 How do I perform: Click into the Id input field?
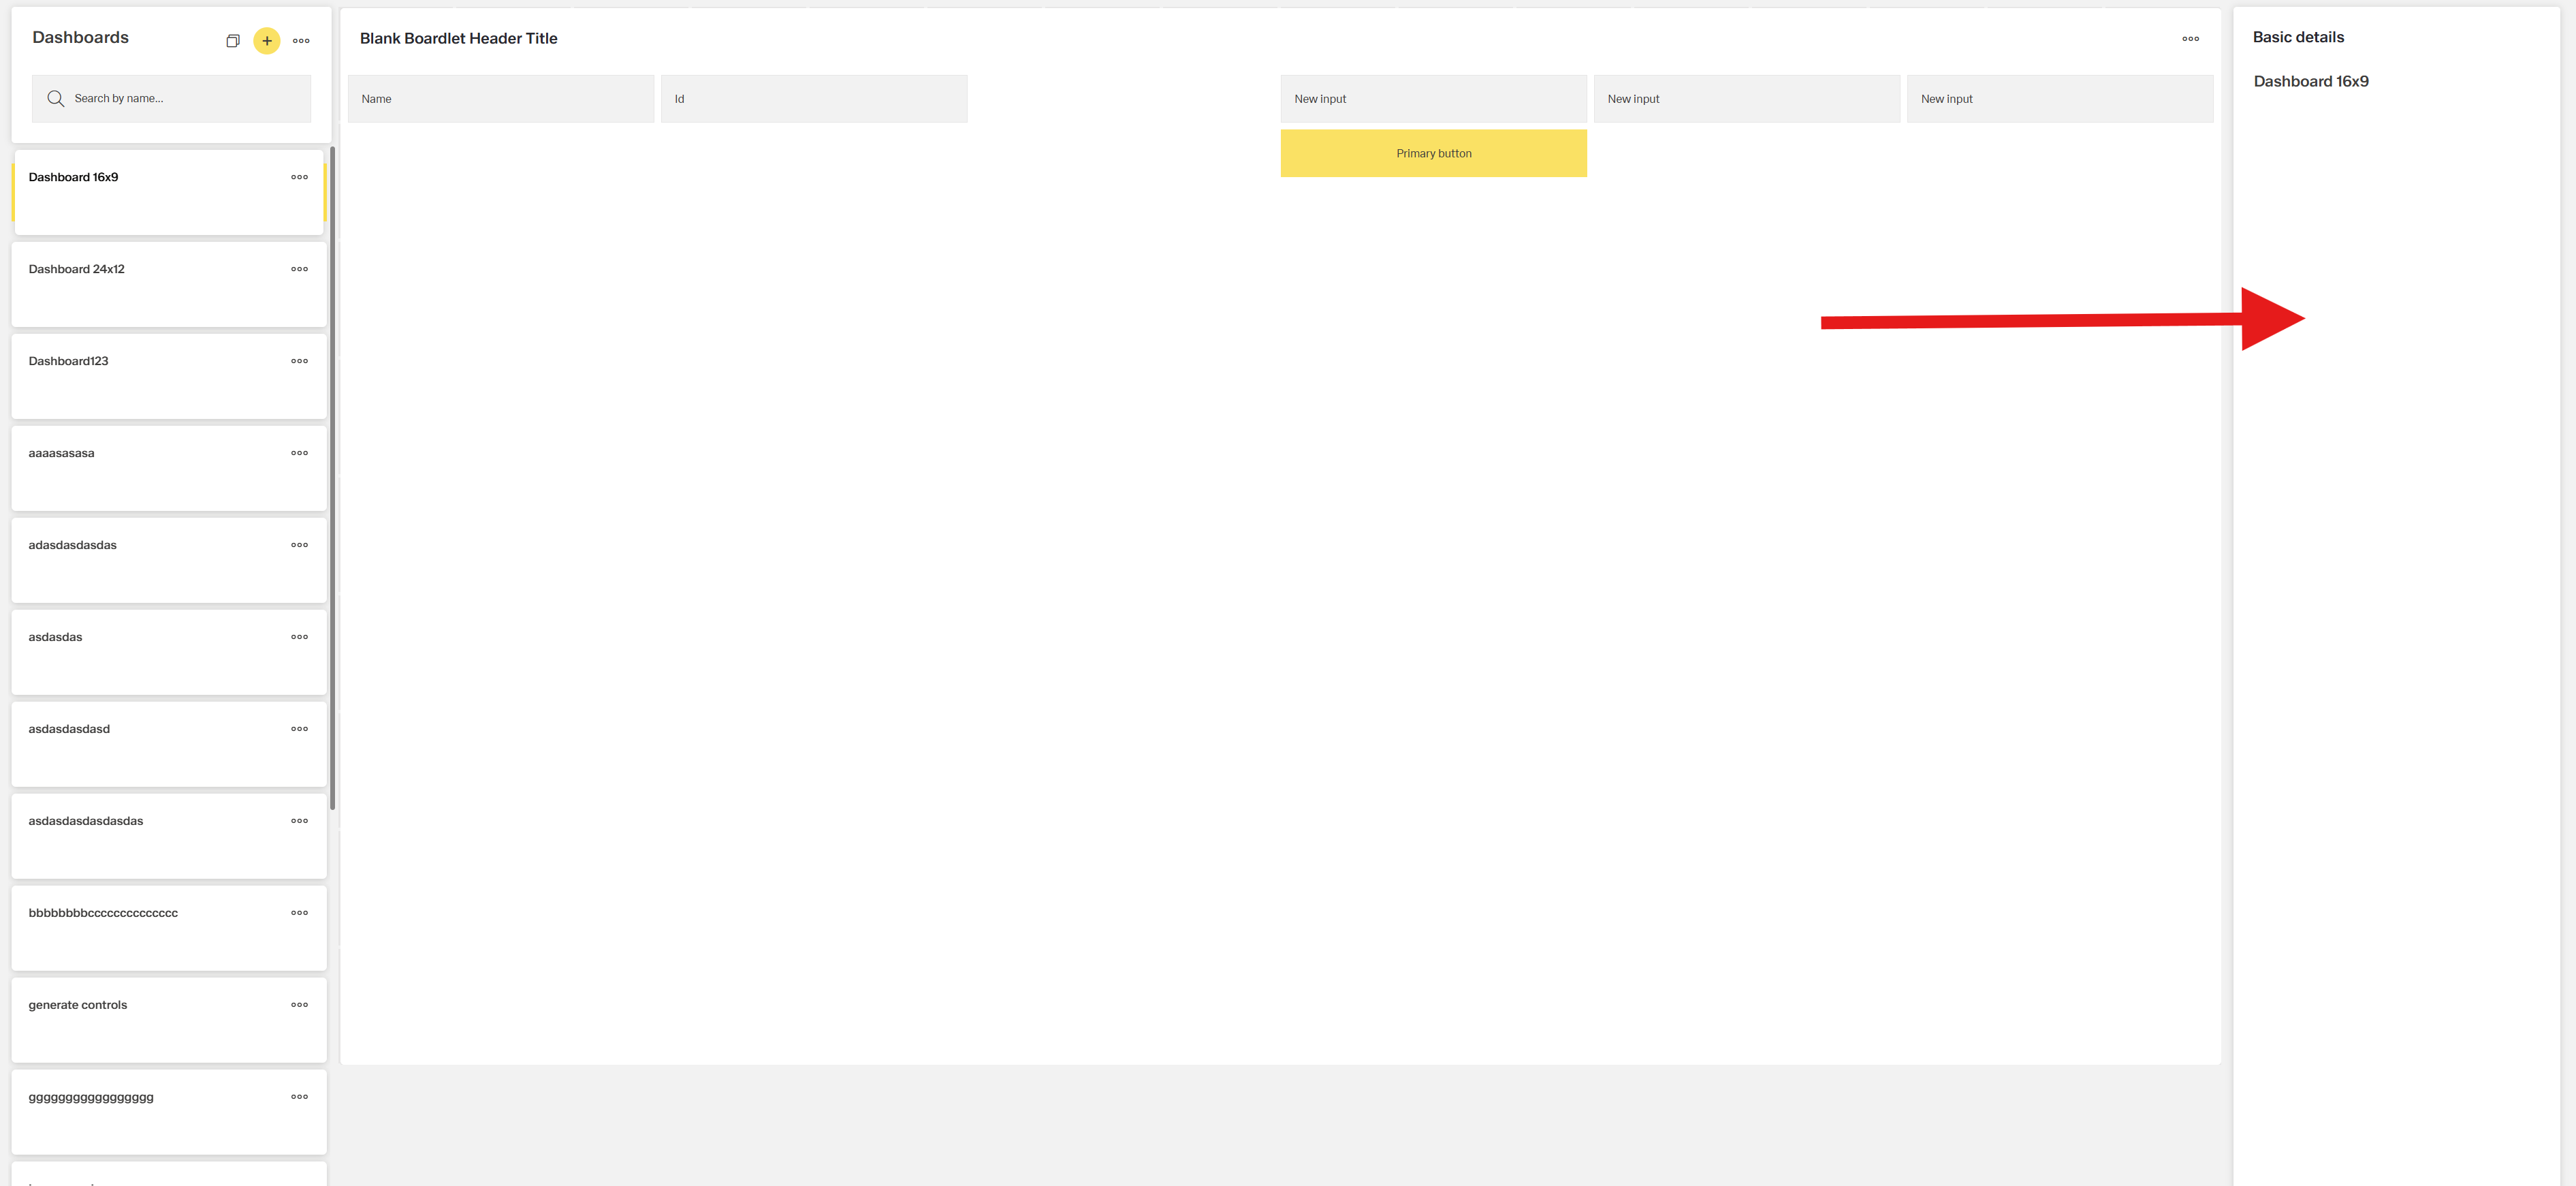(x=813, y=99)
